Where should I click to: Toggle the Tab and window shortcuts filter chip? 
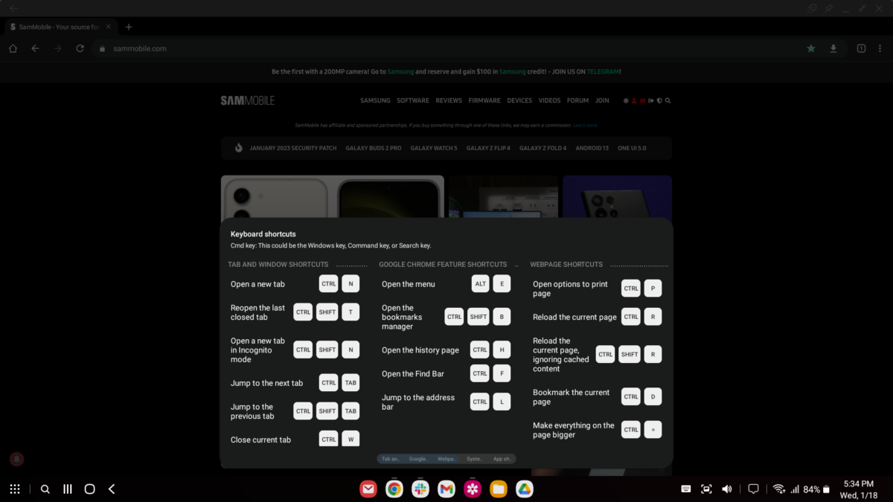(x=390, y=459)
